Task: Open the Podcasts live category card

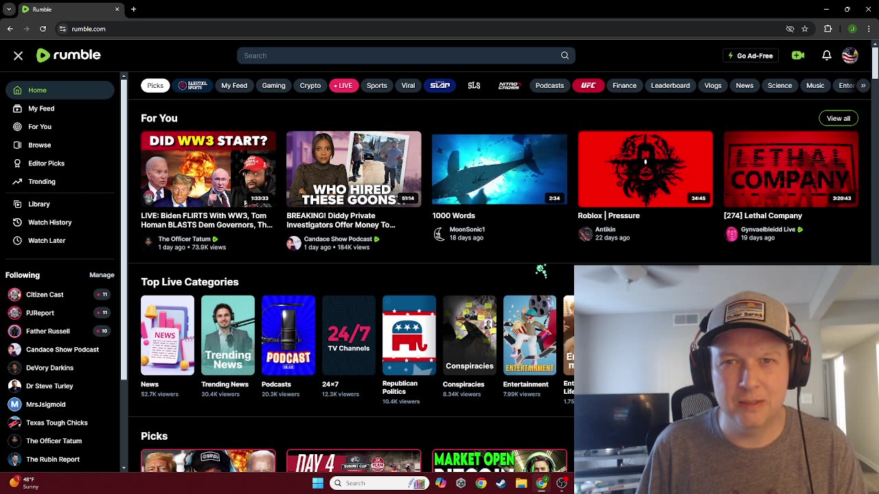Action: [x=288, y=336]
